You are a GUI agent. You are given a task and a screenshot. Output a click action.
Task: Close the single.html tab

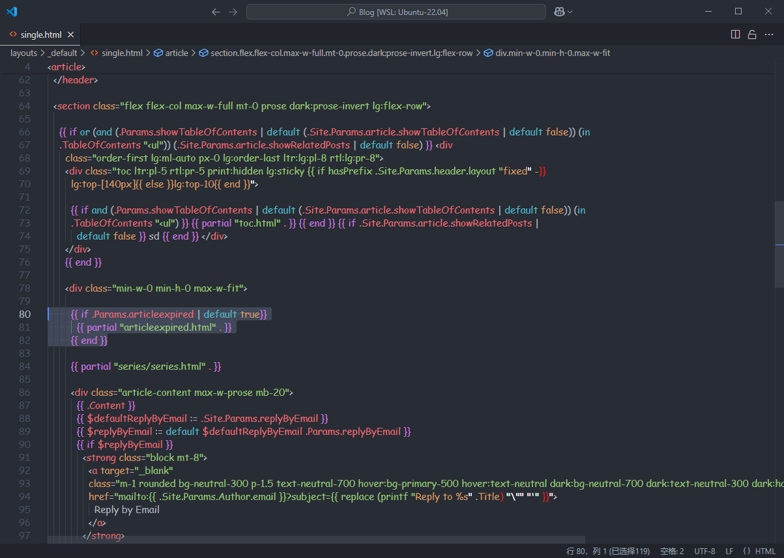point(70,35)
